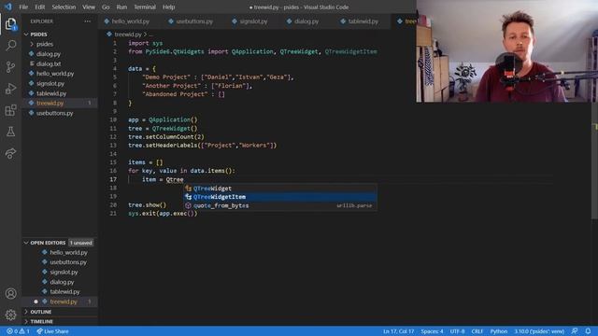Open the Source Control view
Image resolution: width=598 pixels, height=336 pixels.
point(10,67)
